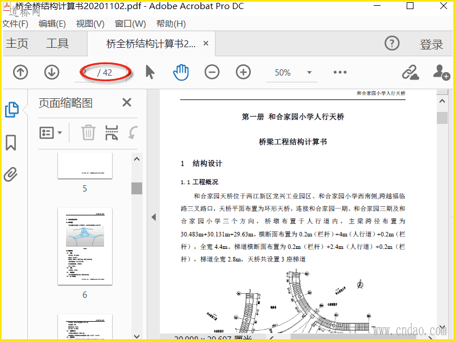Share link via cloud icon
Image resolution: width=455 pixels, height=341 pixels.
410,72
